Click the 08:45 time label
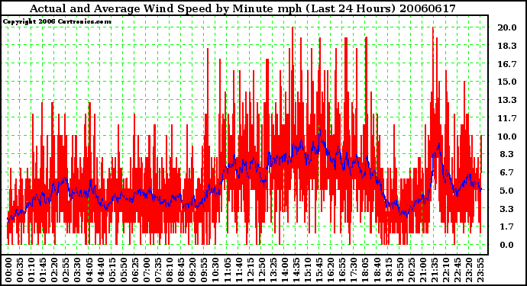This screenshot has width=527, height=286. pos(181,270)
